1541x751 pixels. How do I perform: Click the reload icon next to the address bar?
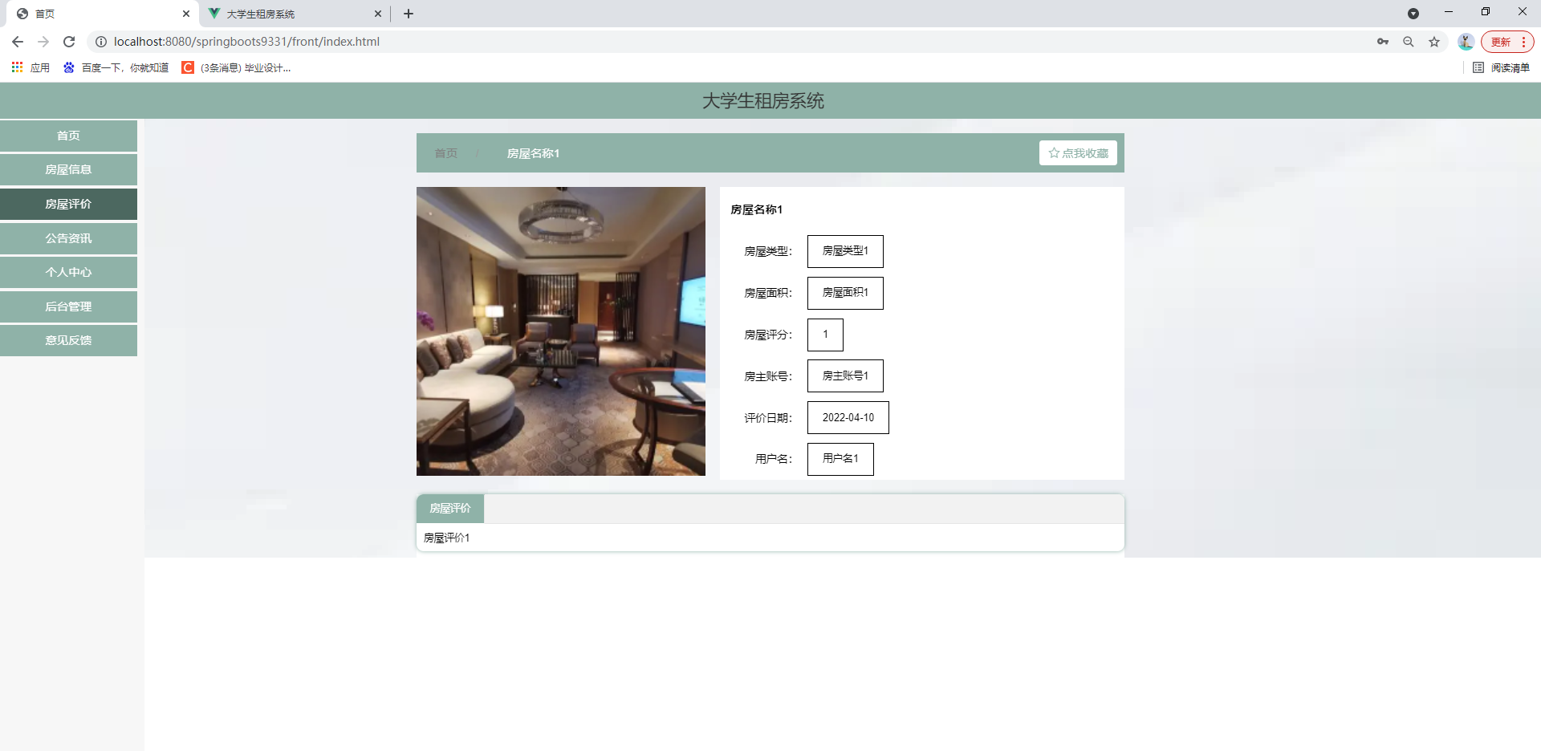click(69, 41)
